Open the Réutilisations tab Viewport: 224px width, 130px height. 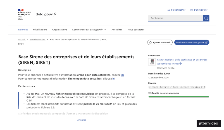click(40, 30)
